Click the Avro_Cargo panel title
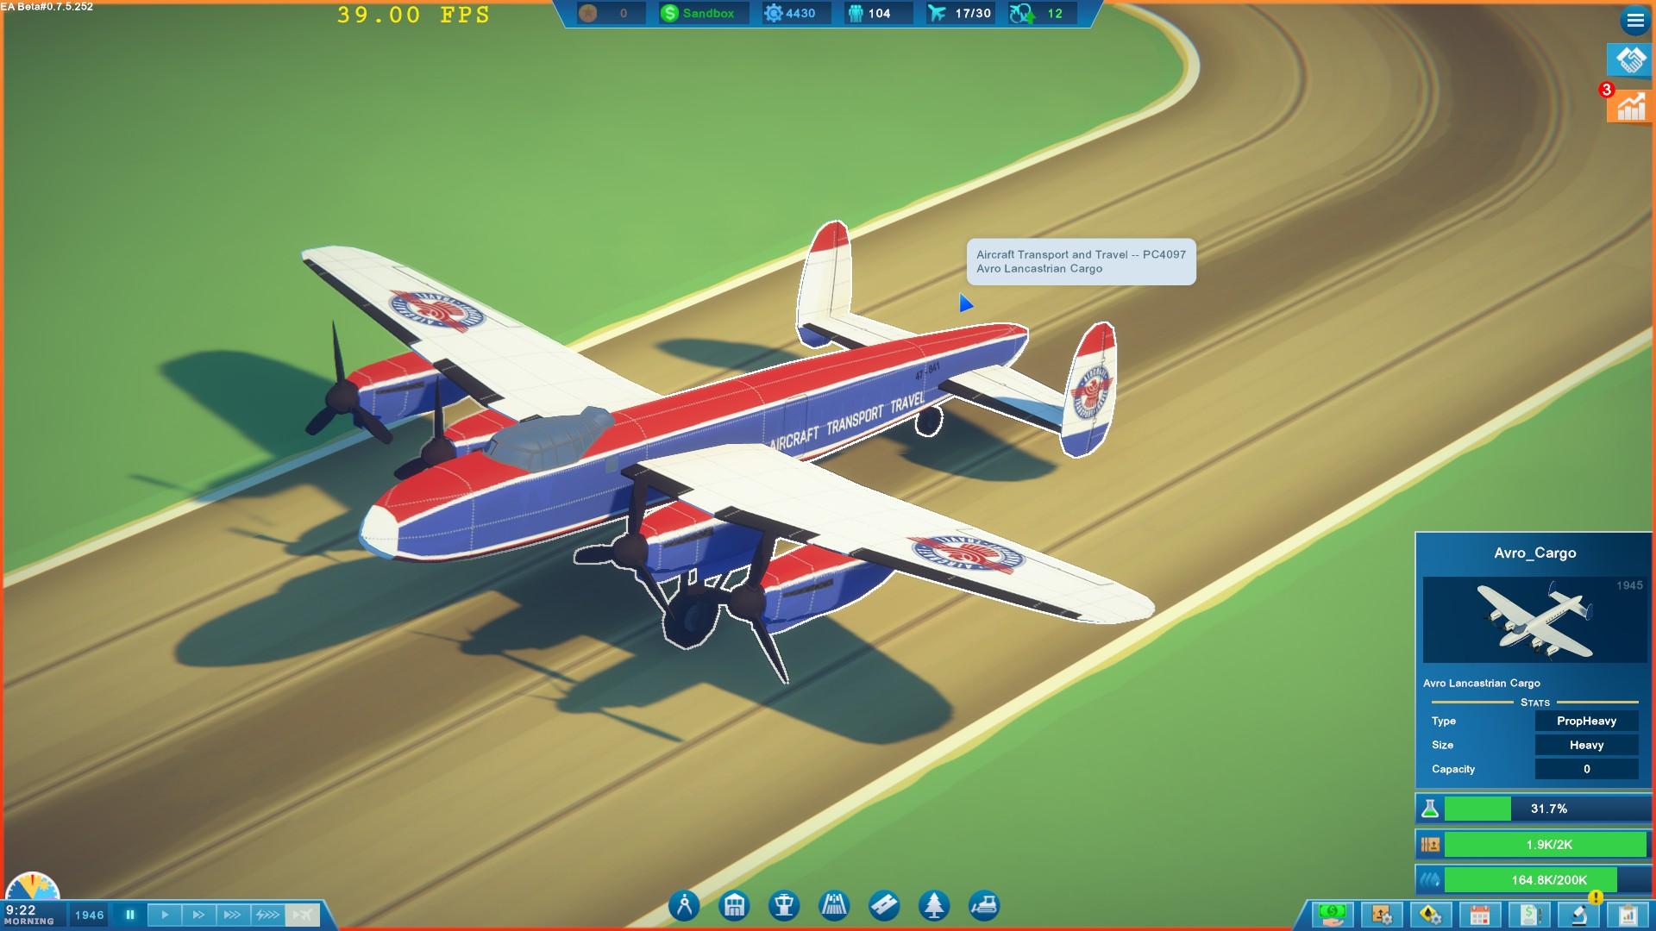The height and width of the screenshot is (931, 1656). tap(1534, 553)
